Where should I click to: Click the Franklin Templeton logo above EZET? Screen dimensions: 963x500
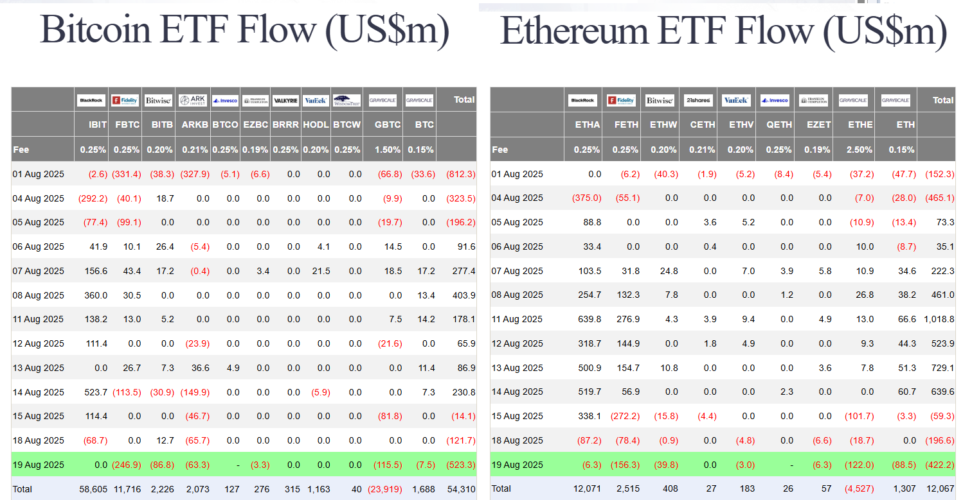click(x=813, y=100)
